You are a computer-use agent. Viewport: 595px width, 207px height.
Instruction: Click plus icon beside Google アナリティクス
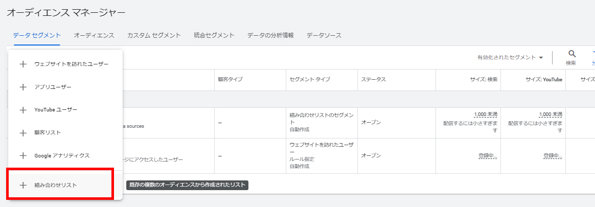tap(23, 155)
